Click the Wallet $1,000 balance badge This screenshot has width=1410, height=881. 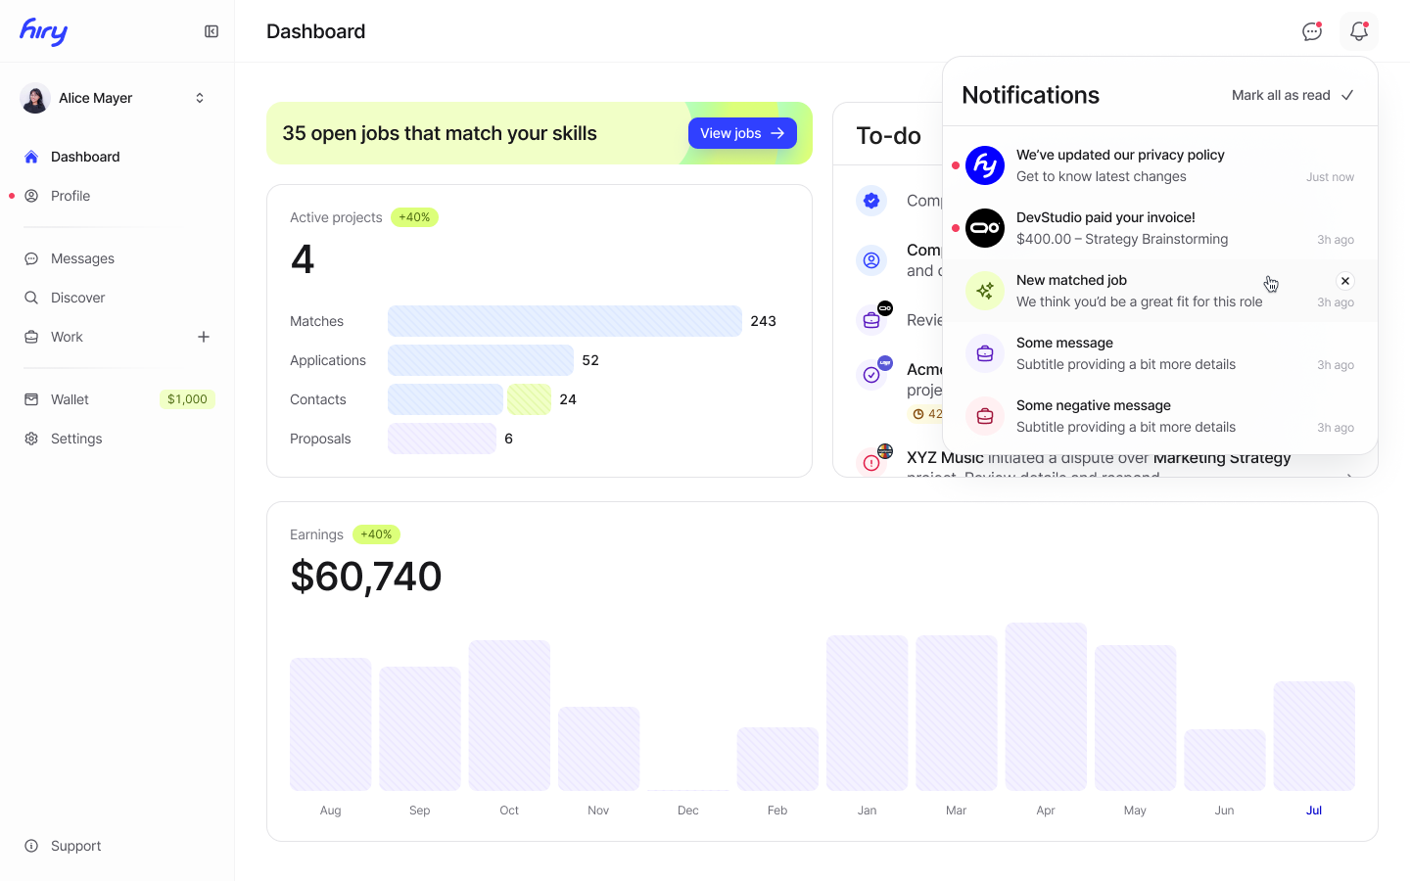pos(187,399)
